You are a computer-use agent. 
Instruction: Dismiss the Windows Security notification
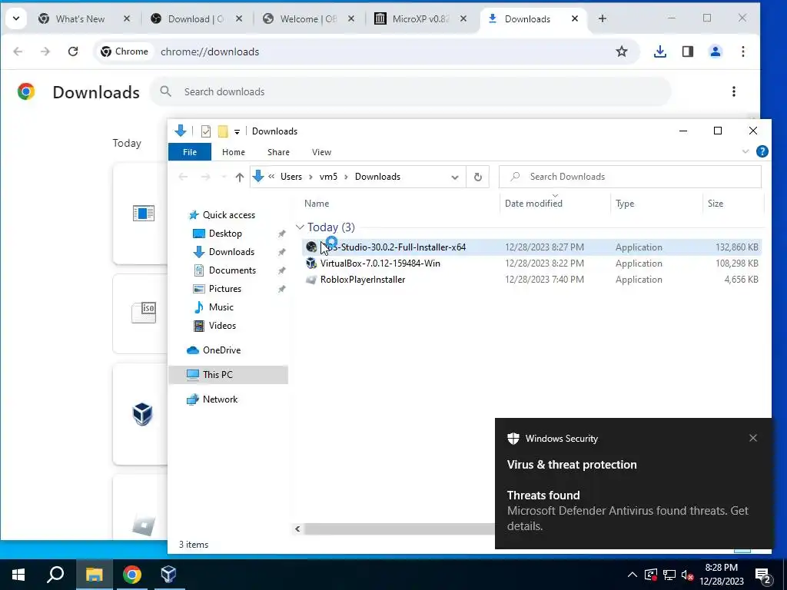(x=753, y=438)
